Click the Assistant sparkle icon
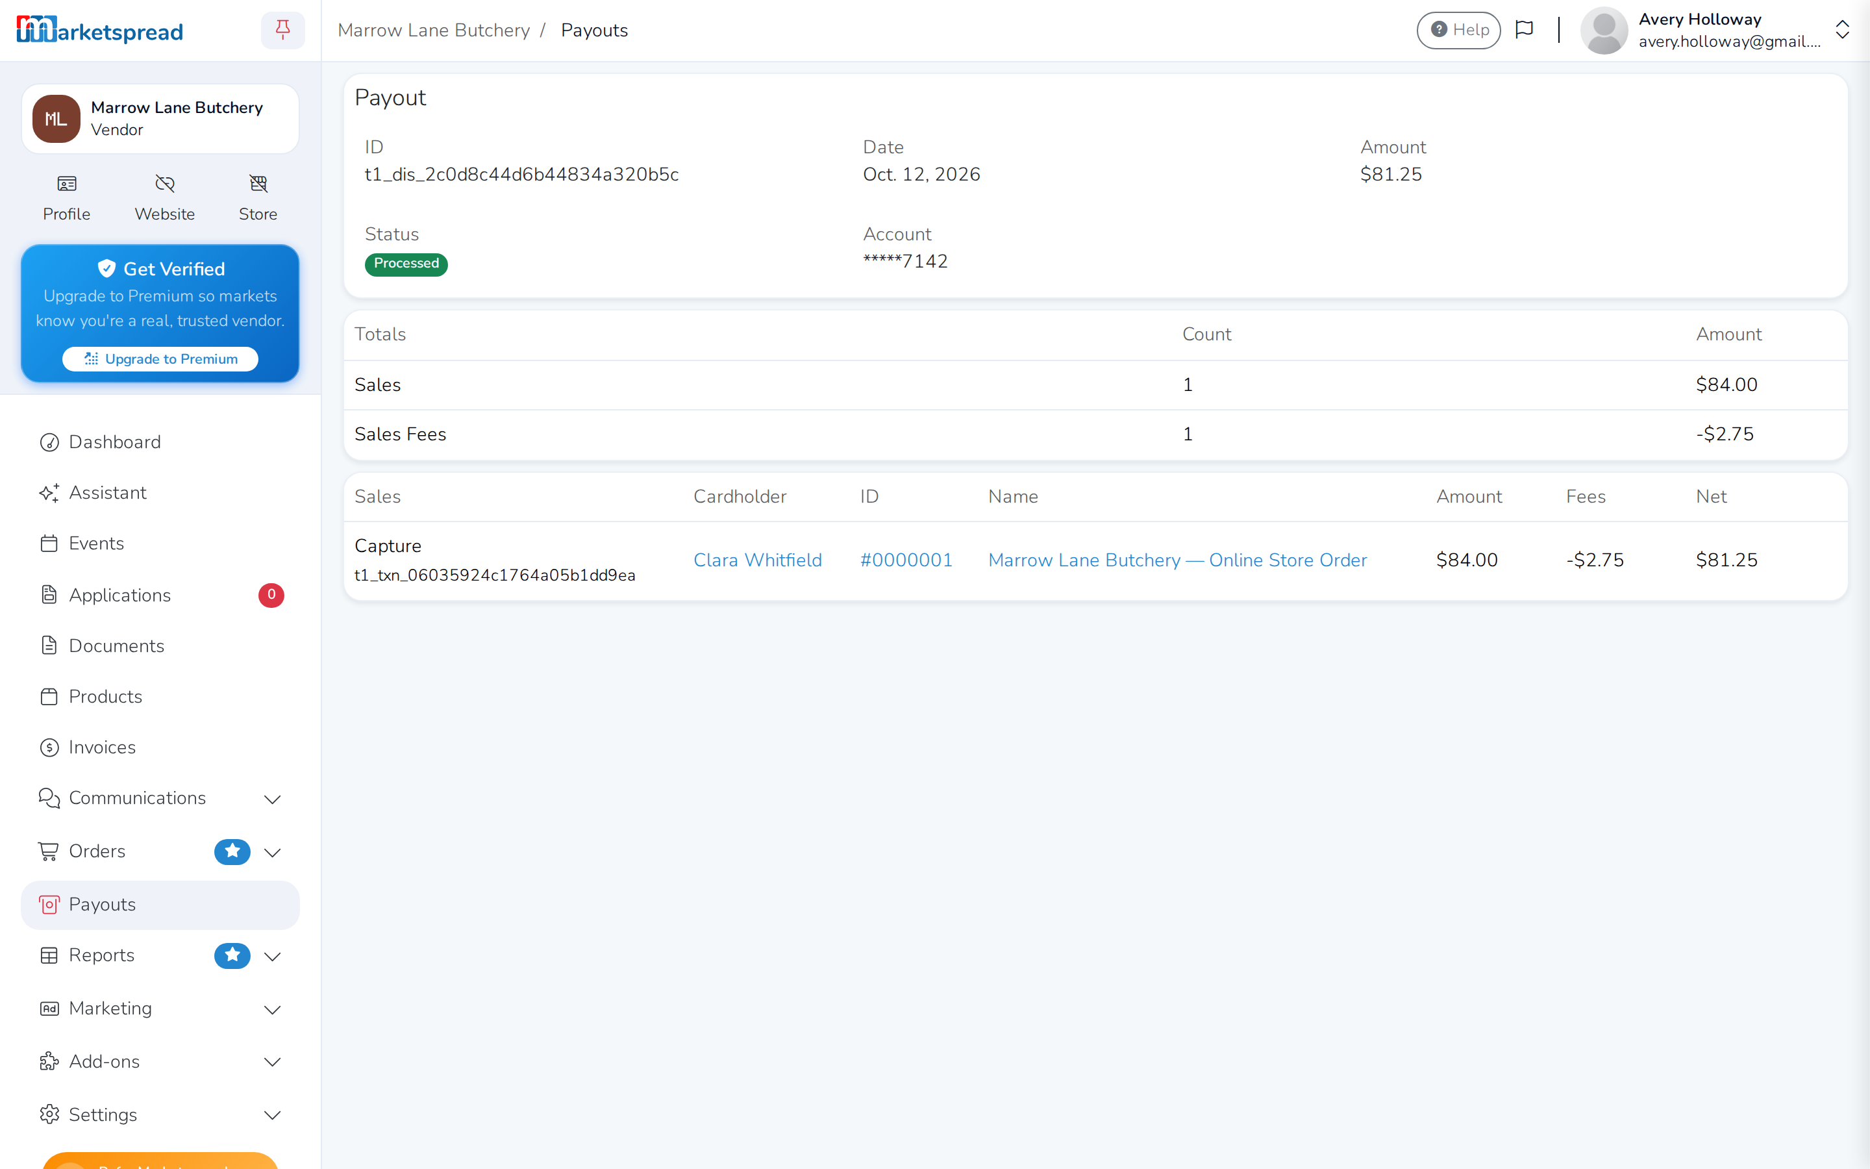Image resolution: width=1870 pixels, height=1169 pixels. 49,492
